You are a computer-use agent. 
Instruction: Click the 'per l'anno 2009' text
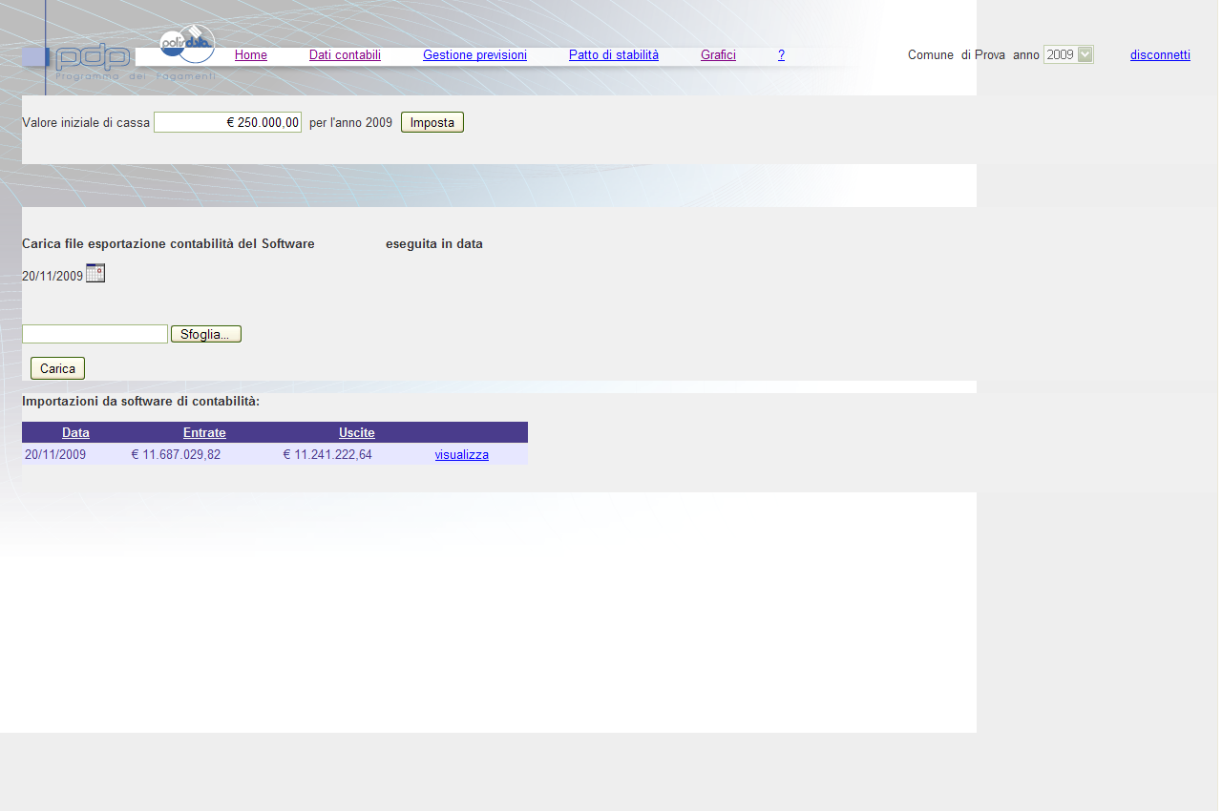(x=350, y=123)
